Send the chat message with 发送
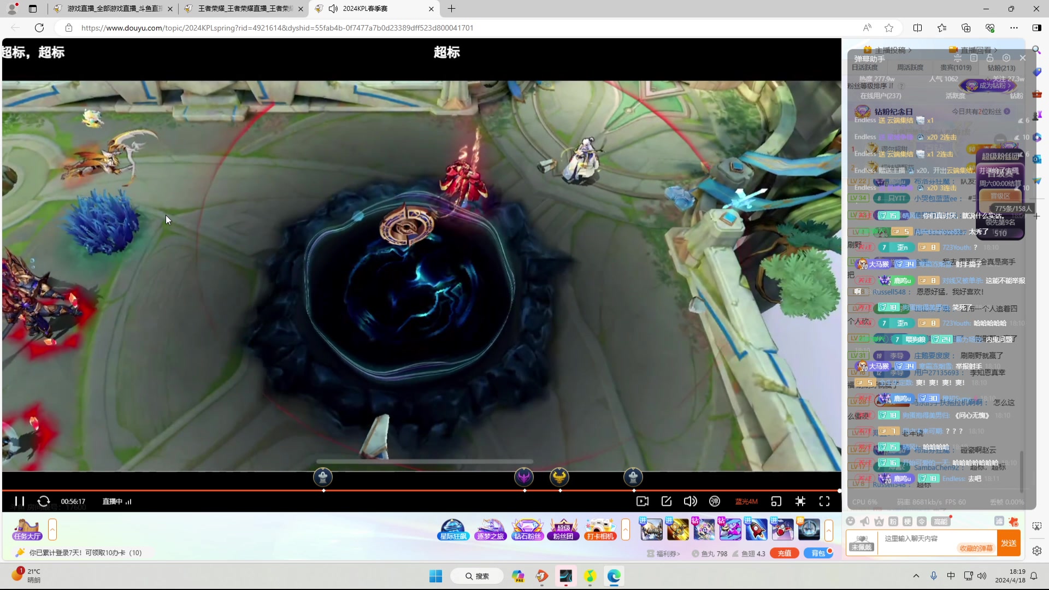Image resolution: width=1049 pixels, height=590 pixels. coord(1009,543)
